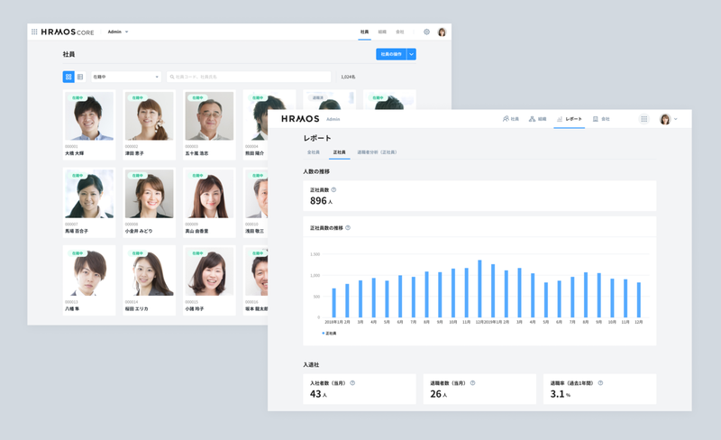
Task: Click the 社員の操作 blue button
Action: (391, 54)
